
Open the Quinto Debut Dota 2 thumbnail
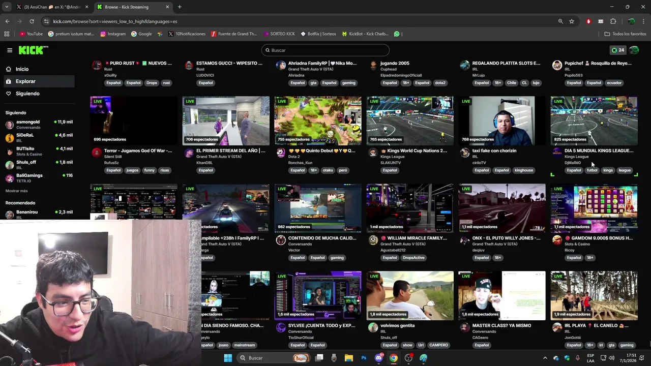318,121
